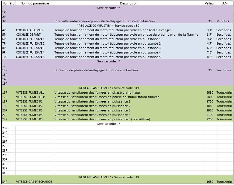Select the 'Intervalle entre chaque phase de nettoyage' description
Viewport: 234px width, 185px height.
(x=104, y=21)
